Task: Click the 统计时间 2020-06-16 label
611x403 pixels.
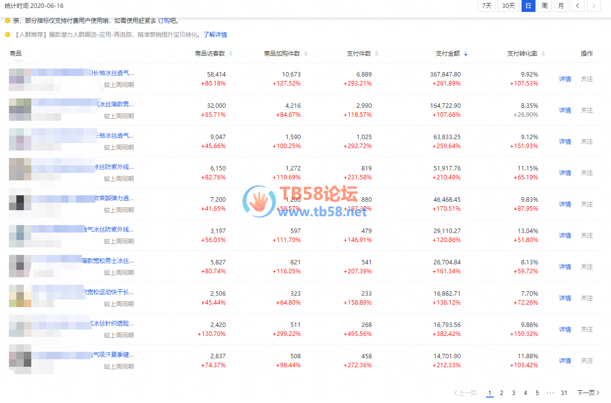Action: tap(34, 6)
